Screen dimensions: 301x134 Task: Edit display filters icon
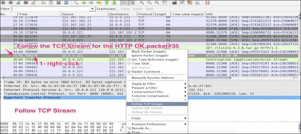pyautogui.click(x=182, y=3)
